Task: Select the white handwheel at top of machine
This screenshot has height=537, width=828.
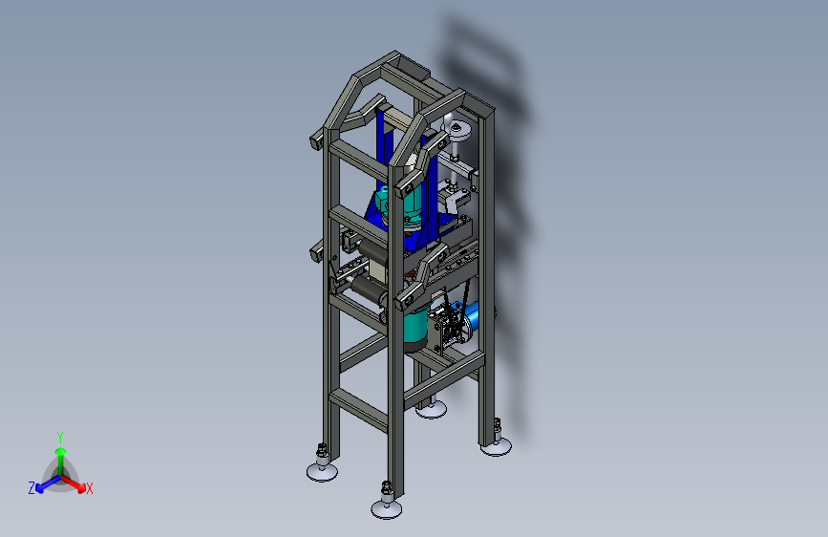Action: coord(457,130)
